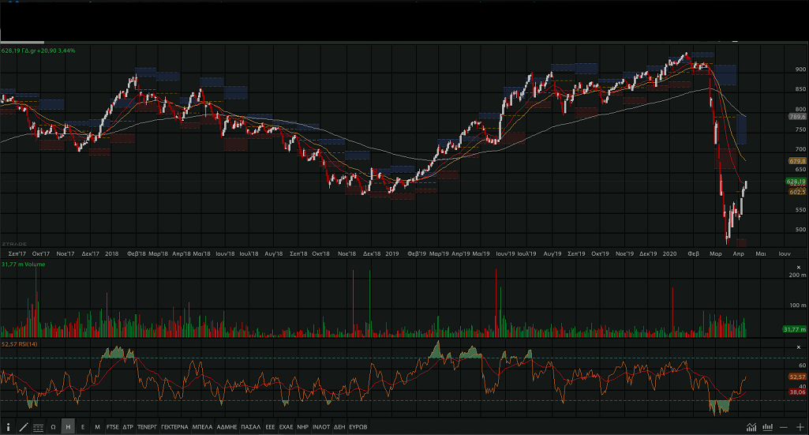
Task: Open the info panel icon
Action: pyautogui.click(x=8, y=427)
